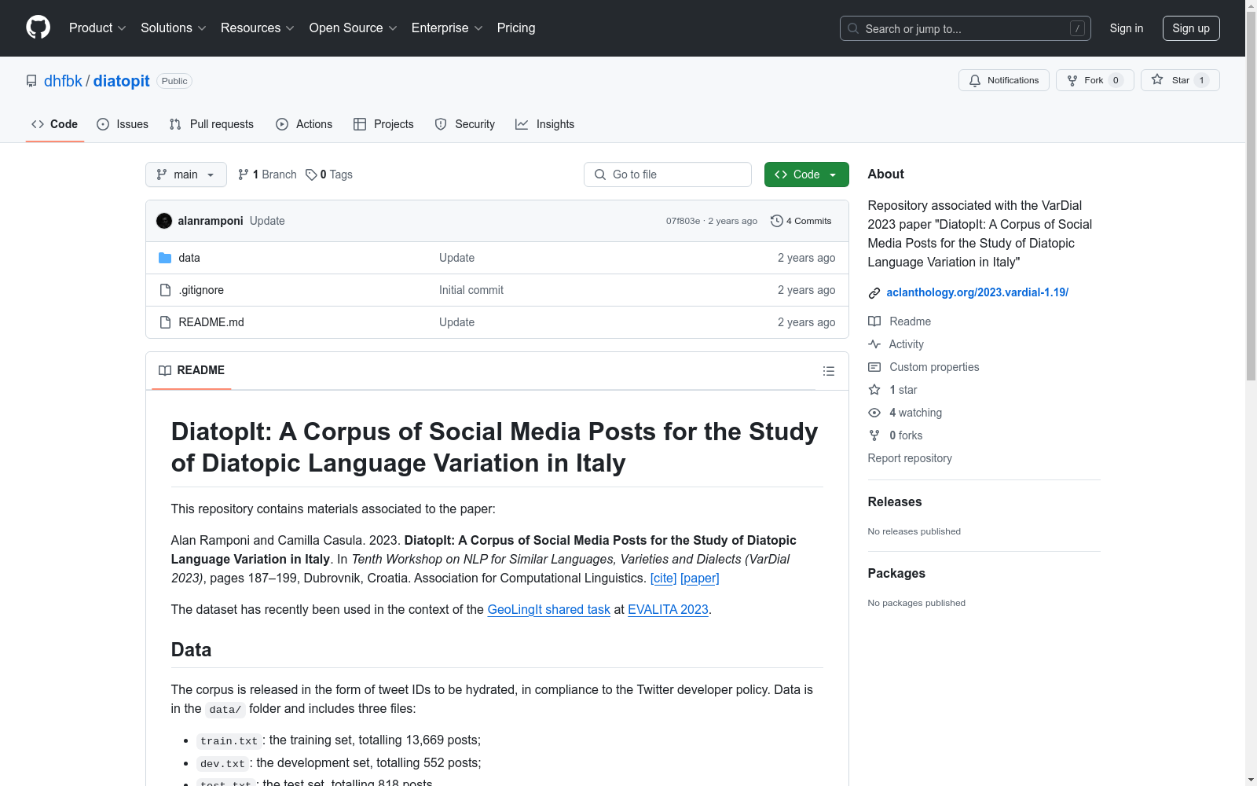This screenshot has height=786, width=1257.
Task: Open the dhfbk owner link
Action: (x=63, y=81)
